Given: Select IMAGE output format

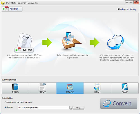Looking at the screenshot, I should pyautogui.click(x=70, y=88).
